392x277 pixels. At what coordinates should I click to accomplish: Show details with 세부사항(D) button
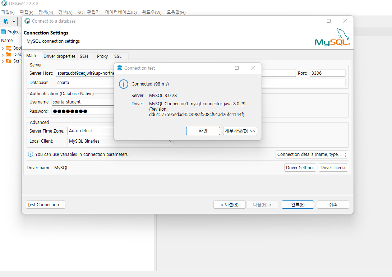240,131
